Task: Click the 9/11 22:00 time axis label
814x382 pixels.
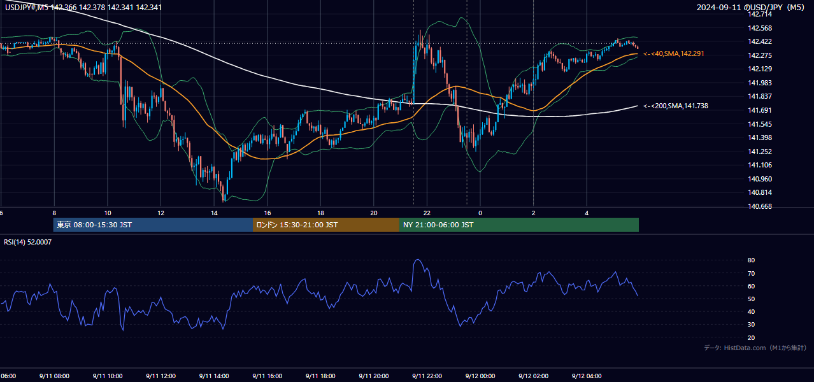Action: (427, 376)
